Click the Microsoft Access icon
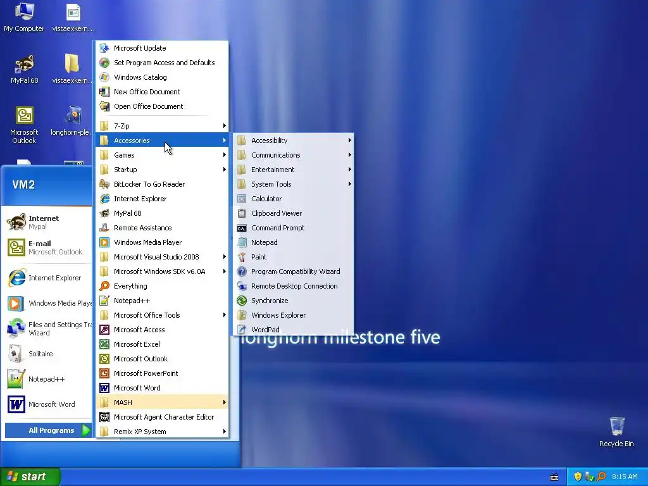The image size is (648, 486). click(x=104, y=329)
